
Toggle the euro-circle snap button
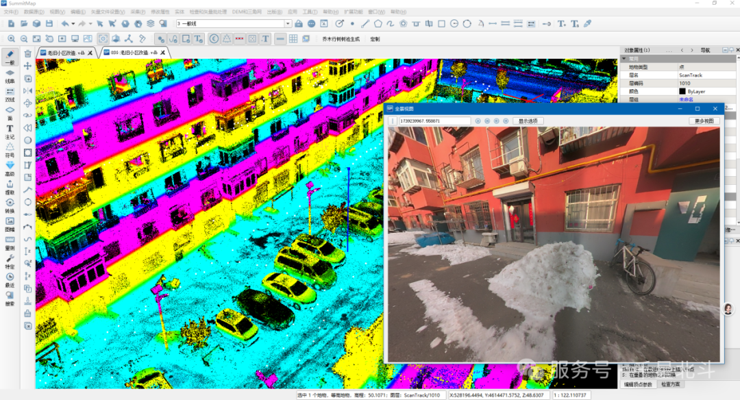pos(214,38)
